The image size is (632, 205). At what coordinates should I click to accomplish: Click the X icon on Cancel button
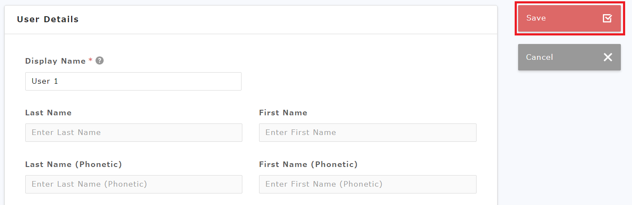608,57
